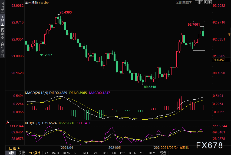Screen dimensions: 231x155
Task: Apply the PSY indicator
Action: [x=122, y=153]
